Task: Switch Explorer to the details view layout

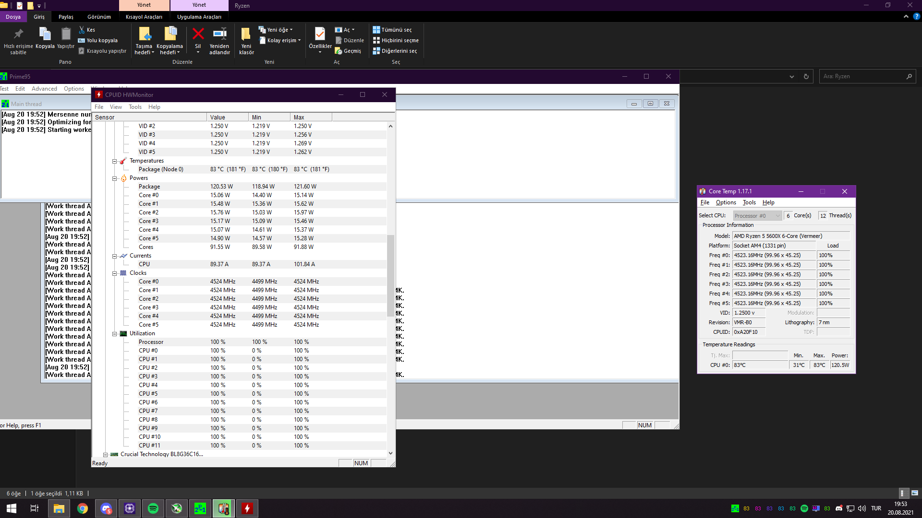Action: pos(903,493)
